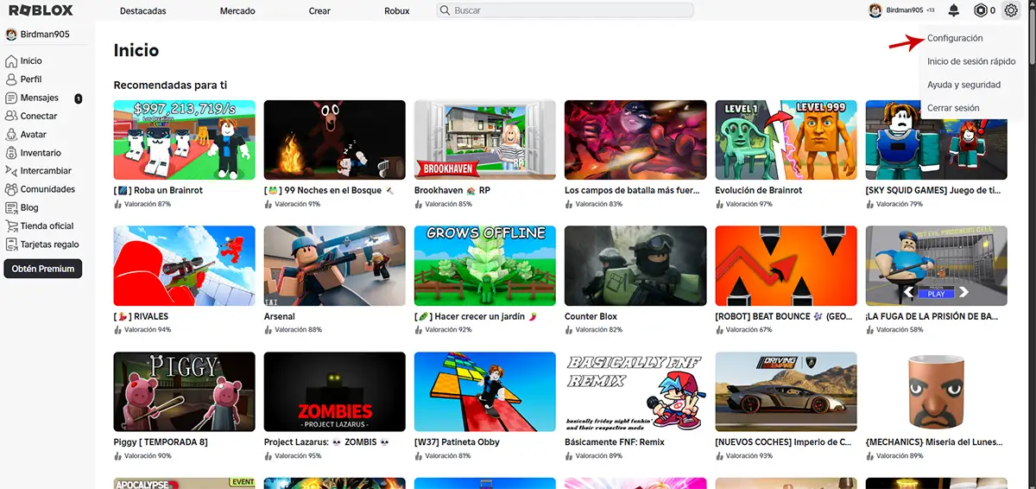Click the Buscar search field
The width and height of the screenshot is (1036, 489).
point(565,10)
